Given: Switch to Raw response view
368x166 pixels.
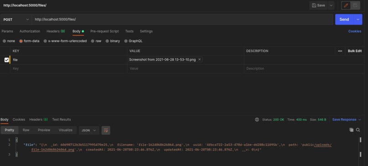Looking at the screenshot, I should click(26, 130).
